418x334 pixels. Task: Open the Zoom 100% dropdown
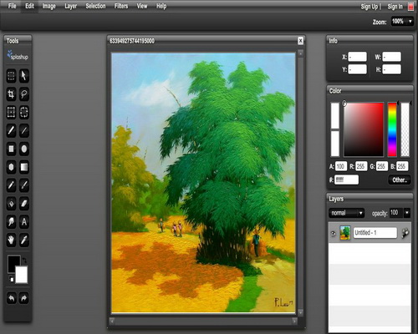(402, 22)
